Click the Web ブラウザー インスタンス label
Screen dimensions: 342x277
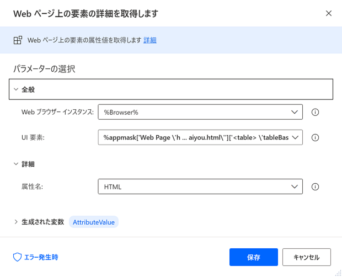(57, 112)
